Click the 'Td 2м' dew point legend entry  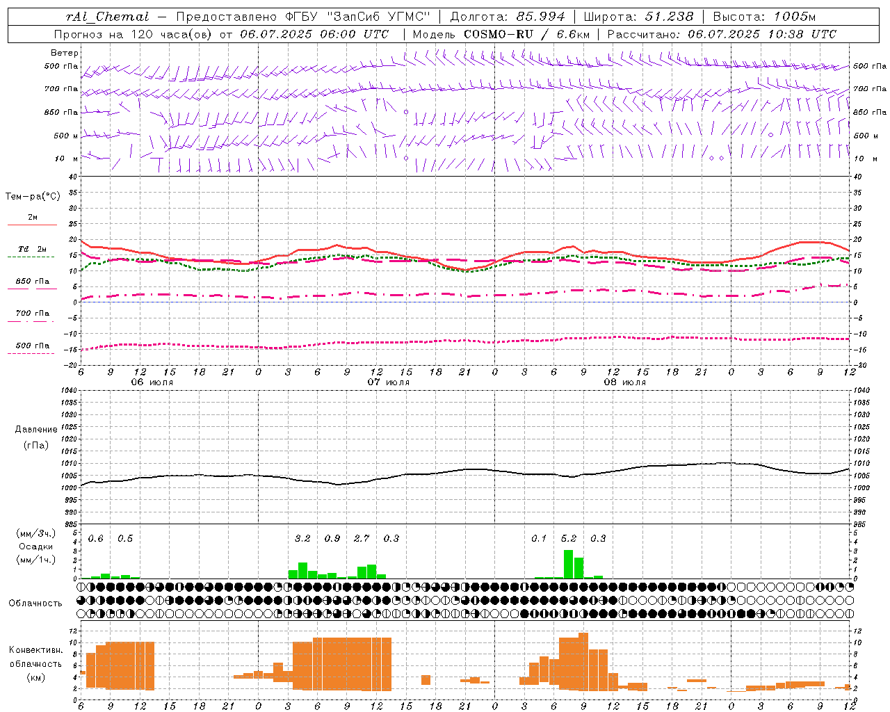pos(32,249)
